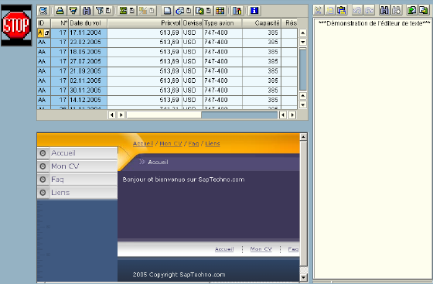Select the flight date cell '18.05.2005'
Viewport: 433px width, 284px height.
(x=88, y=52)
